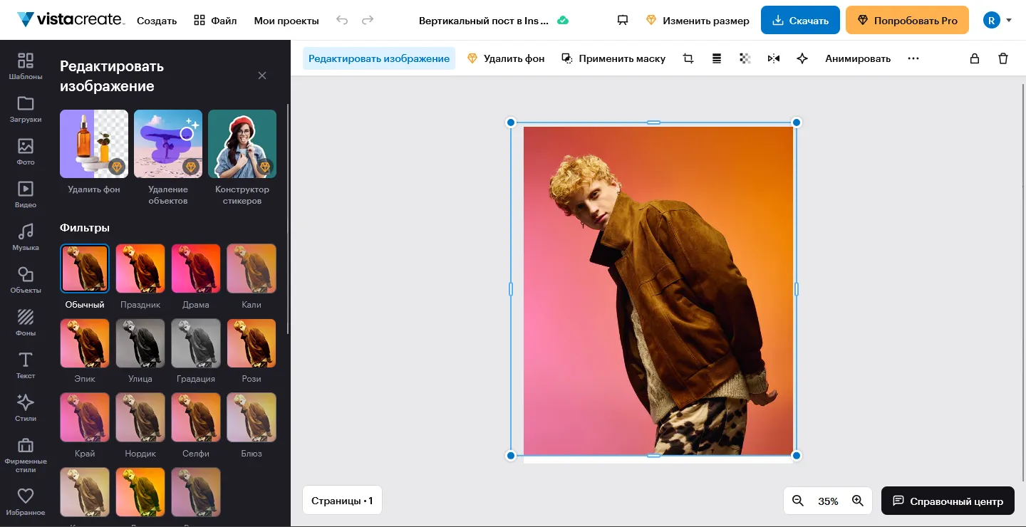Close the Редактировать изображение panel
This screenshot has height=527, width=1026.
click(x=262, y=75)
